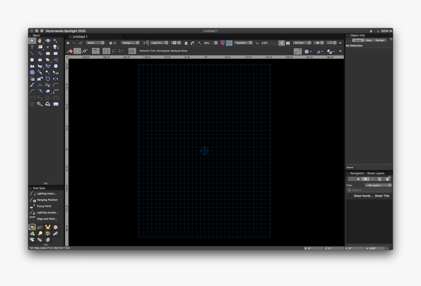The height and width of the screenshot is (286, 421).
Task: Select the 2D Locus X tool
Action: 48,47
